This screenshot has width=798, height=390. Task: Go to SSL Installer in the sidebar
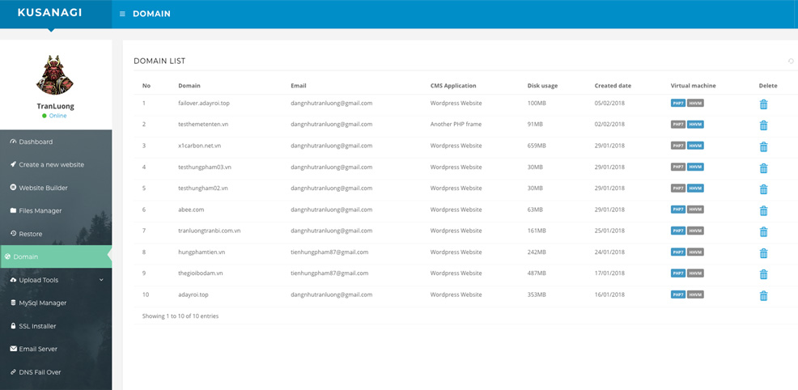coord(43,326)
